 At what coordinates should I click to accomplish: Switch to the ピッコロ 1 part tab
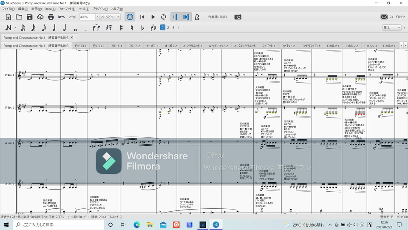pos(80,46)
